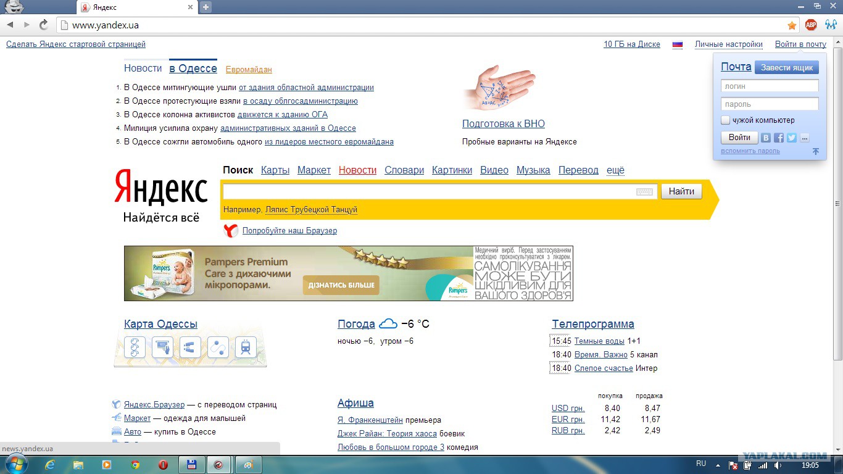Click the Подготовка к ВНО link

pyautogui.click(x=504, y=123)
